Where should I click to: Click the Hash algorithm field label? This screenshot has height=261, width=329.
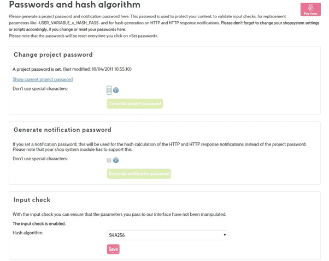(32, 233)
